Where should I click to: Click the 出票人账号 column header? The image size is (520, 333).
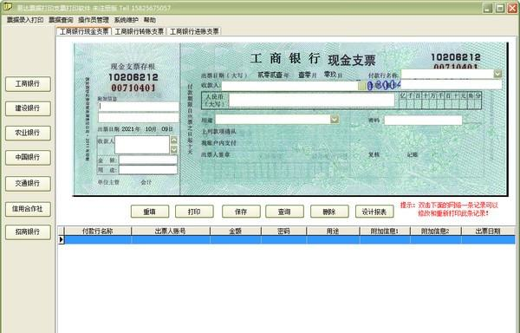pyautogui.click(x=171, y=232)
